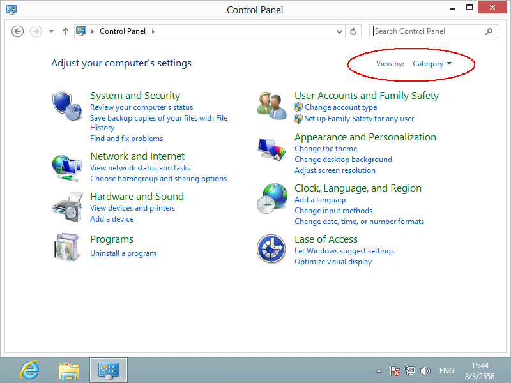
Task: Click ENG input language indicator
Action: click(446, 371)
